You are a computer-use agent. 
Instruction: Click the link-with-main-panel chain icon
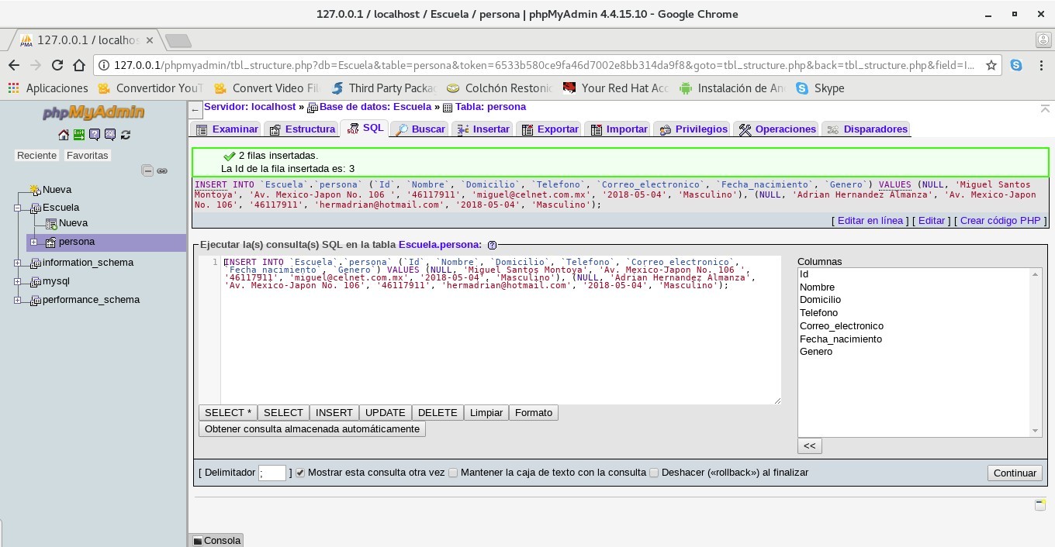pyautogui.click(x=162, y=170)
